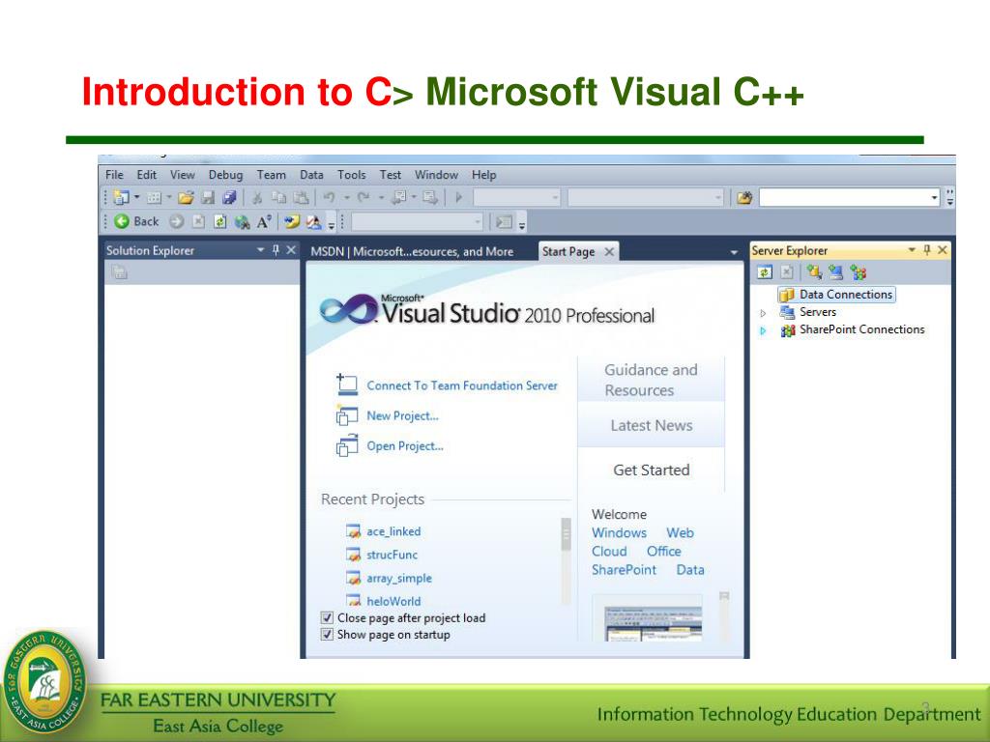Viewport: 990px width, 742px height.
Task: Open recent project 'array_simple'
Action: click(399, 578)
